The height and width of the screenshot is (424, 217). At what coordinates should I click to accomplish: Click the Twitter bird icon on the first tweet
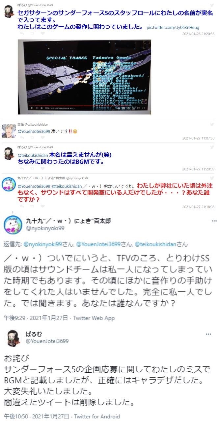[x=212, y=5]
